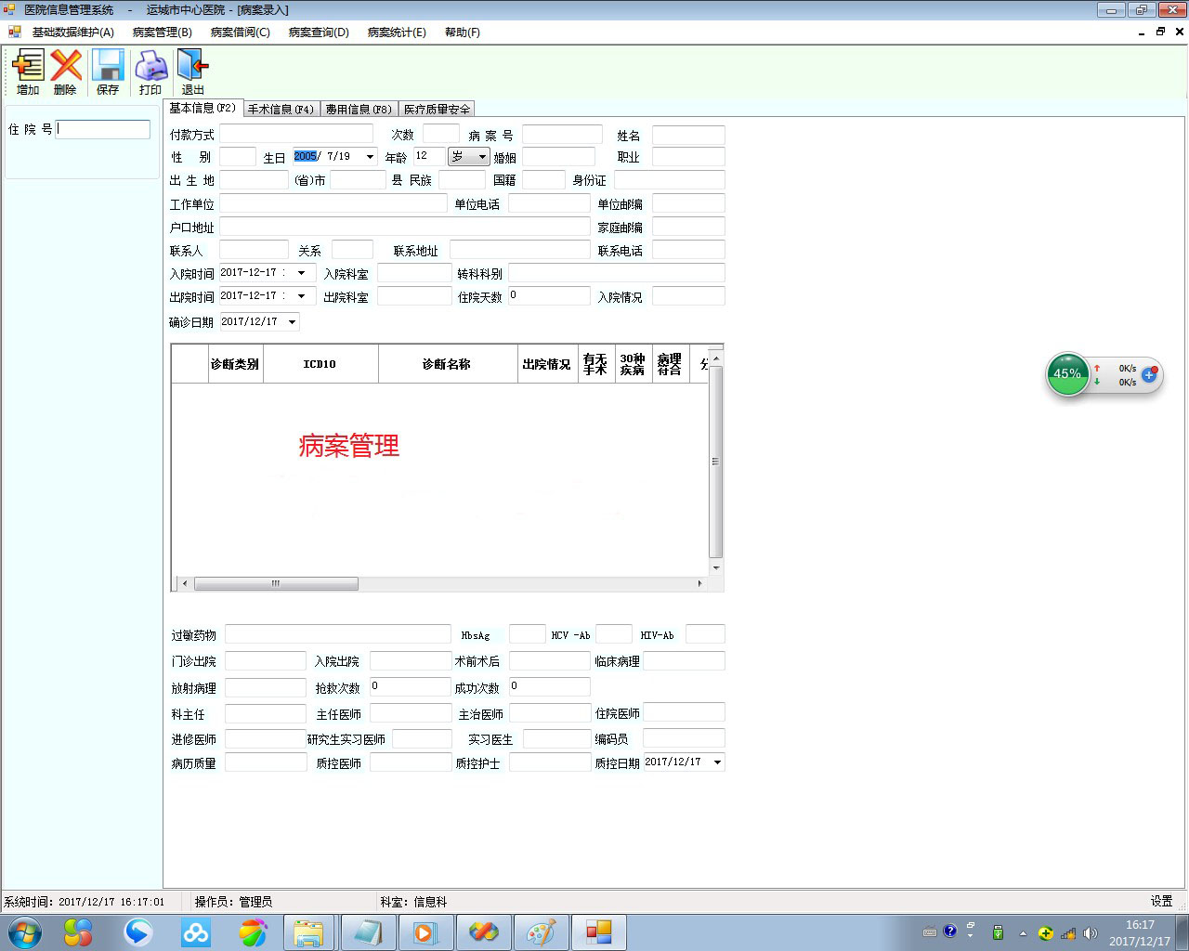The width and height of the screenshot is (1189, 951).
Task: Click the 设置 link in status bar
Action: (1161, 901)
